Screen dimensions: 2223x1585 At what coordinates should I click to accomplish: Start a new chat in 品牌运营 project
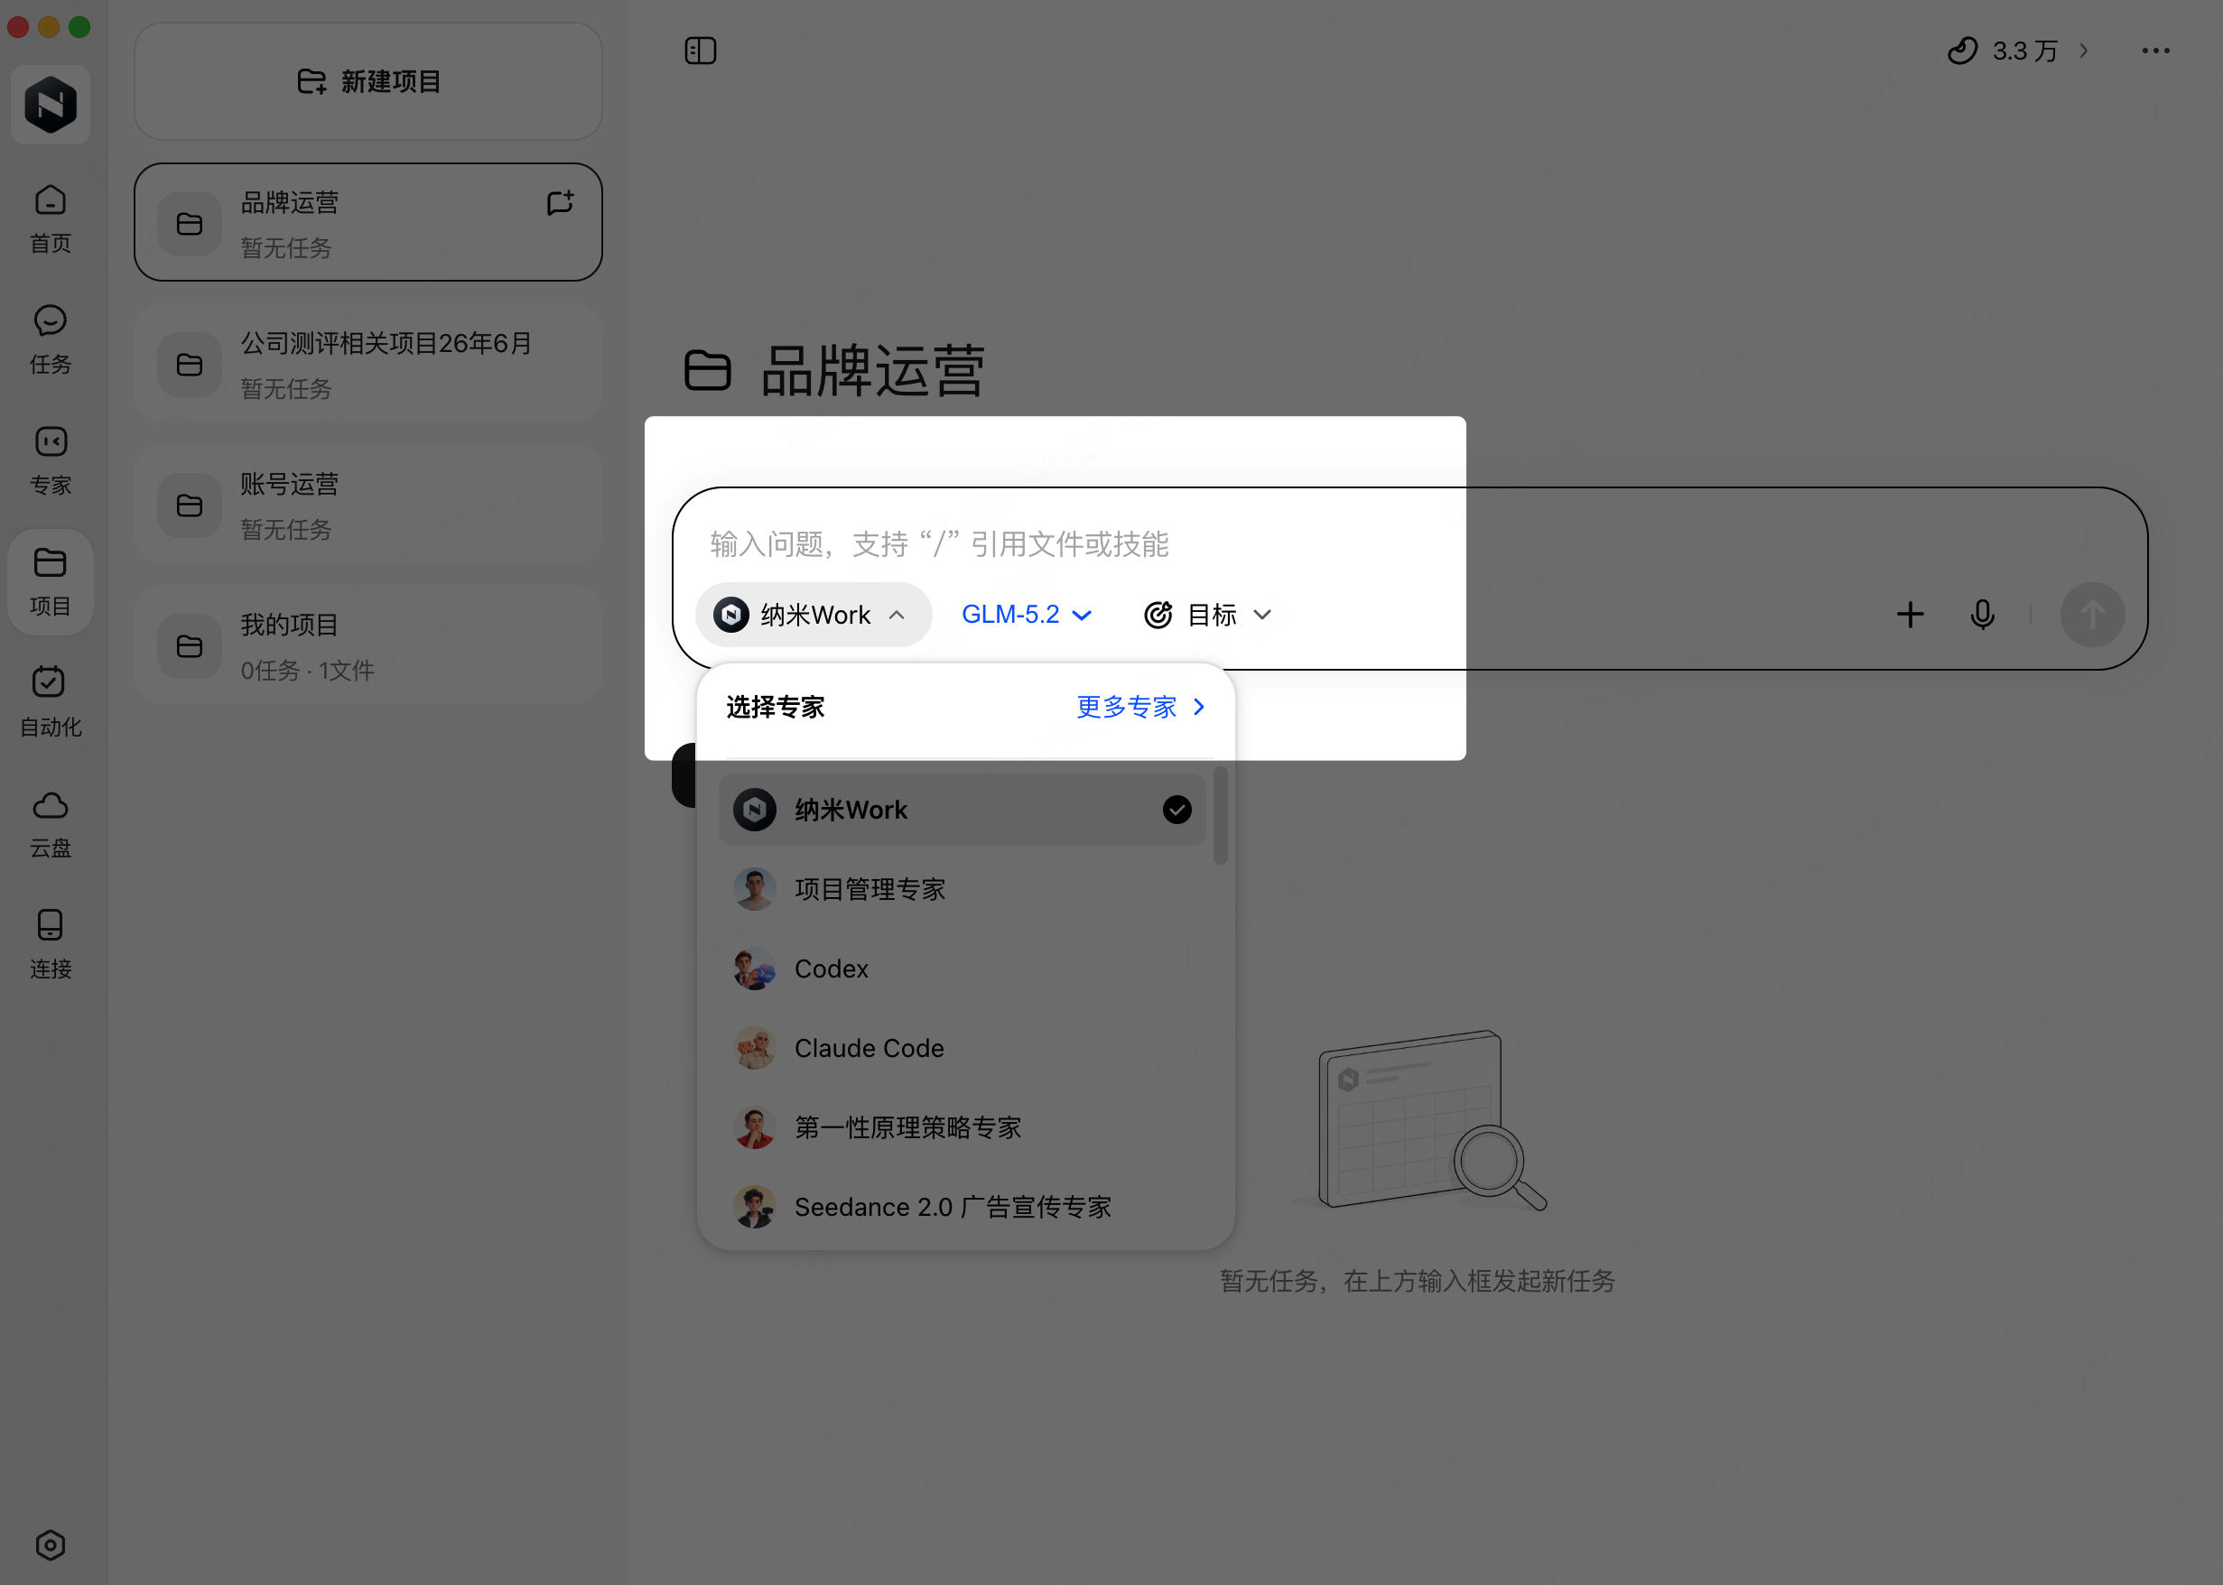[561, 202]
